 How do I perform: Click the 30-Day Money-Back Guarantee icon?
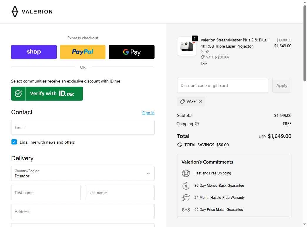coord(186,186)
